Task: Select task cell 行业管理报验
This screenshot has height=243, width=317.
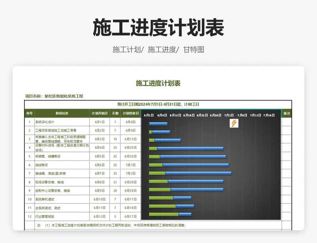Action: point(62,217)
